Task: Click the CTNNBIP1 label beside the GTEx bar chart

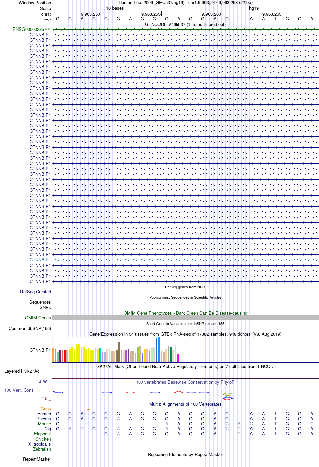Action: [40, 350]
